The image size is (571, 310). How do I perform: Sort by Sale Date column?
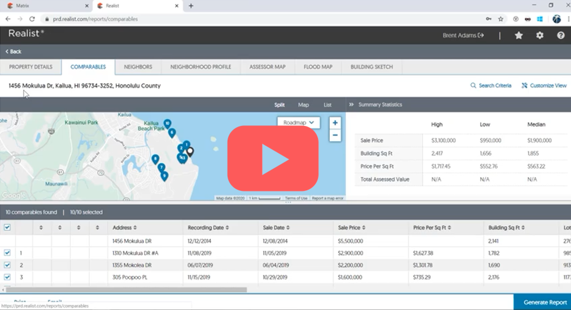coord(276,228)
